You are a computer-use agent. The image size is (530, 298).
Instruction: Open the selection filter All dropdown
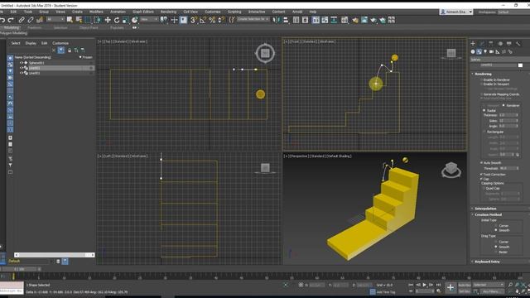pos(55,20)
